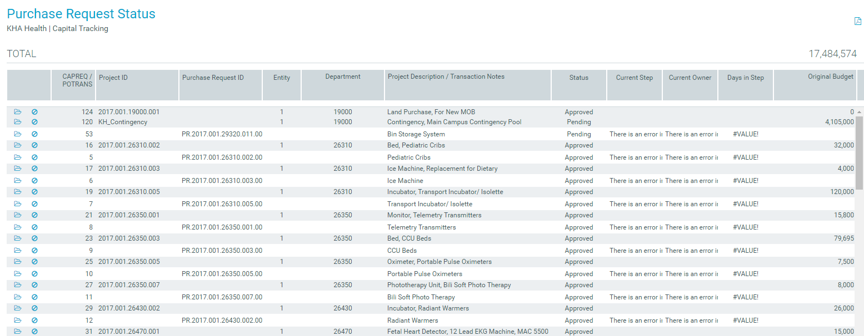Viewport: 864px width, 336px height.
Task: Click the Current Step column header
Action: coord(635,85)
